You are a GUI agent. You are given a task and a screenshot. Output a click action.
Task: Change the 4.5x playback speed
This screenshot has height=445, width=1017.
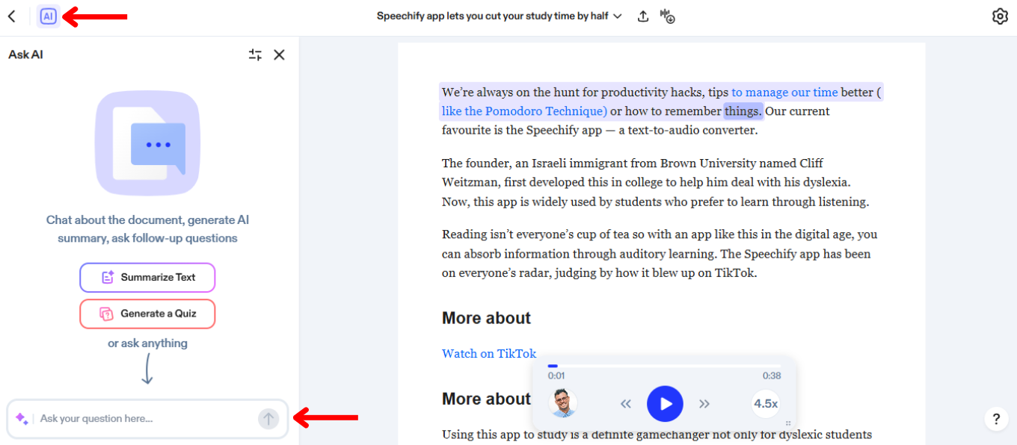[765, 403]
